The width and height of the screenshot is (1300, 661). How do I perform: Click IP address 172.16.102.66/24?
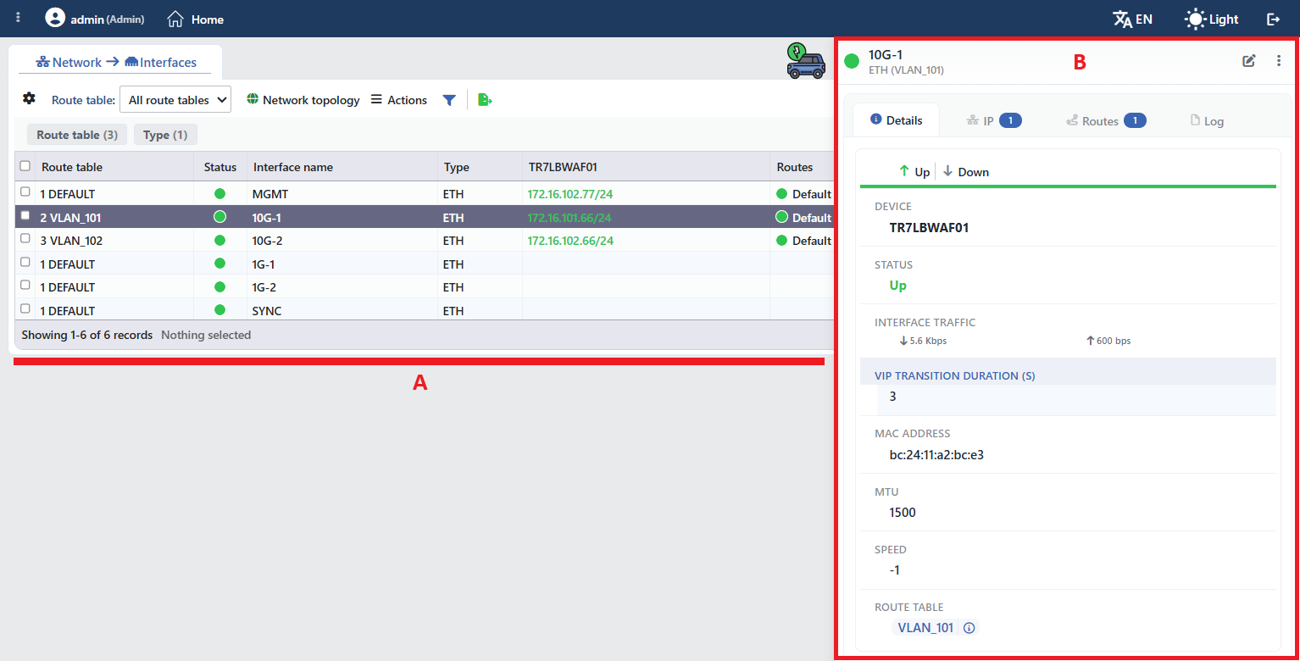[x=570, y=241]
